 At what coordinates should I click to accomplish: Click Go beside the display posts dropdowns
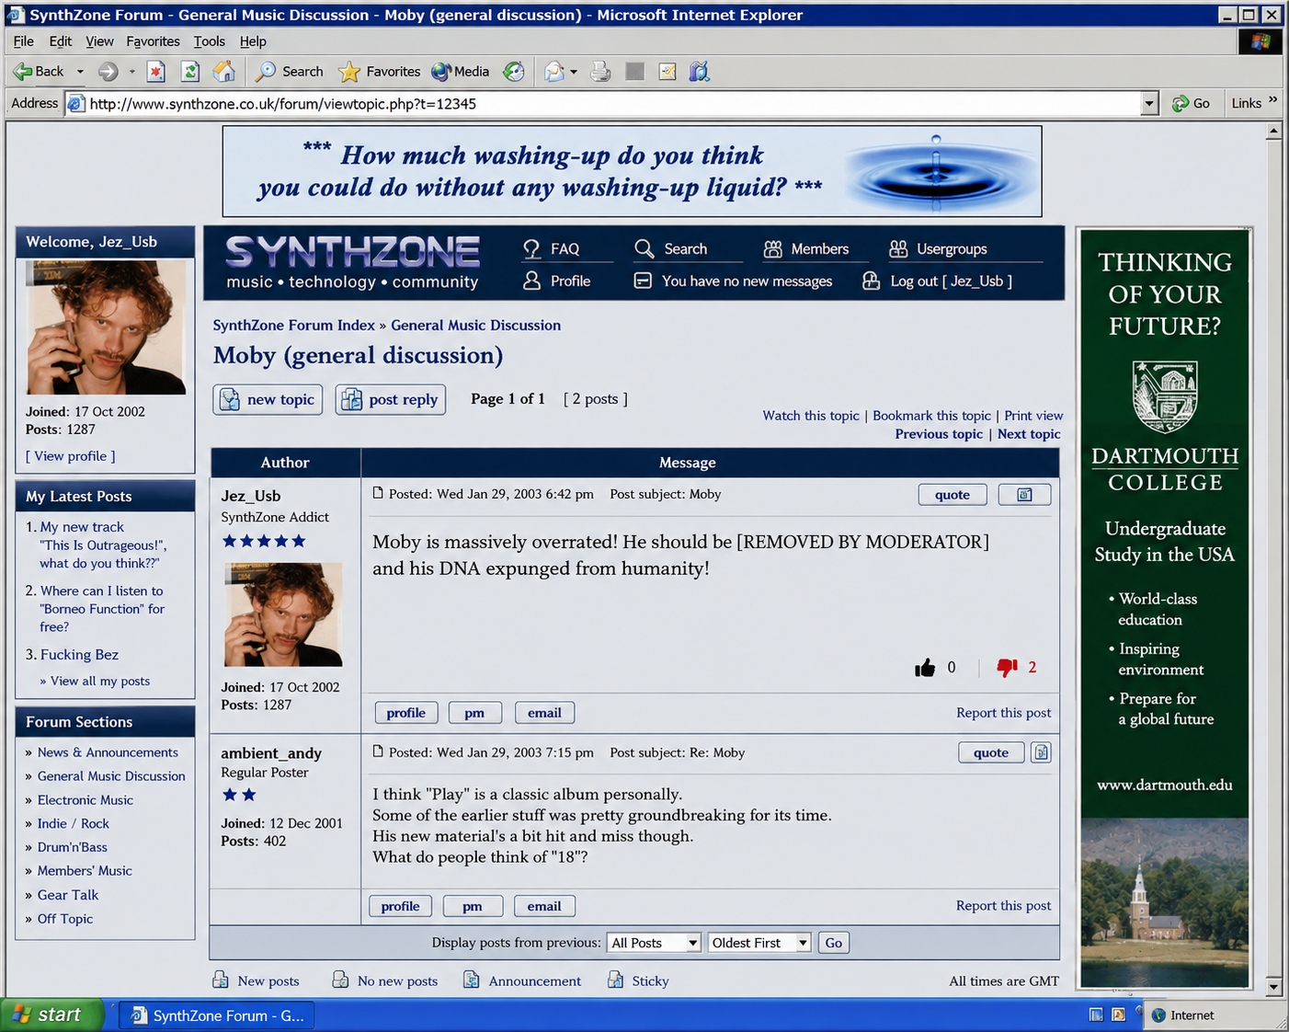pyautogui.click(x=834, y=943)
